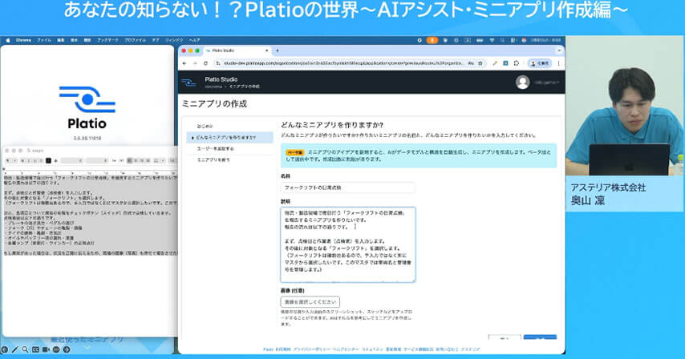This screenshot has width=685, height=359.
Task: Open the Chrome extensions puzzle icon
Action: point(517,63)
